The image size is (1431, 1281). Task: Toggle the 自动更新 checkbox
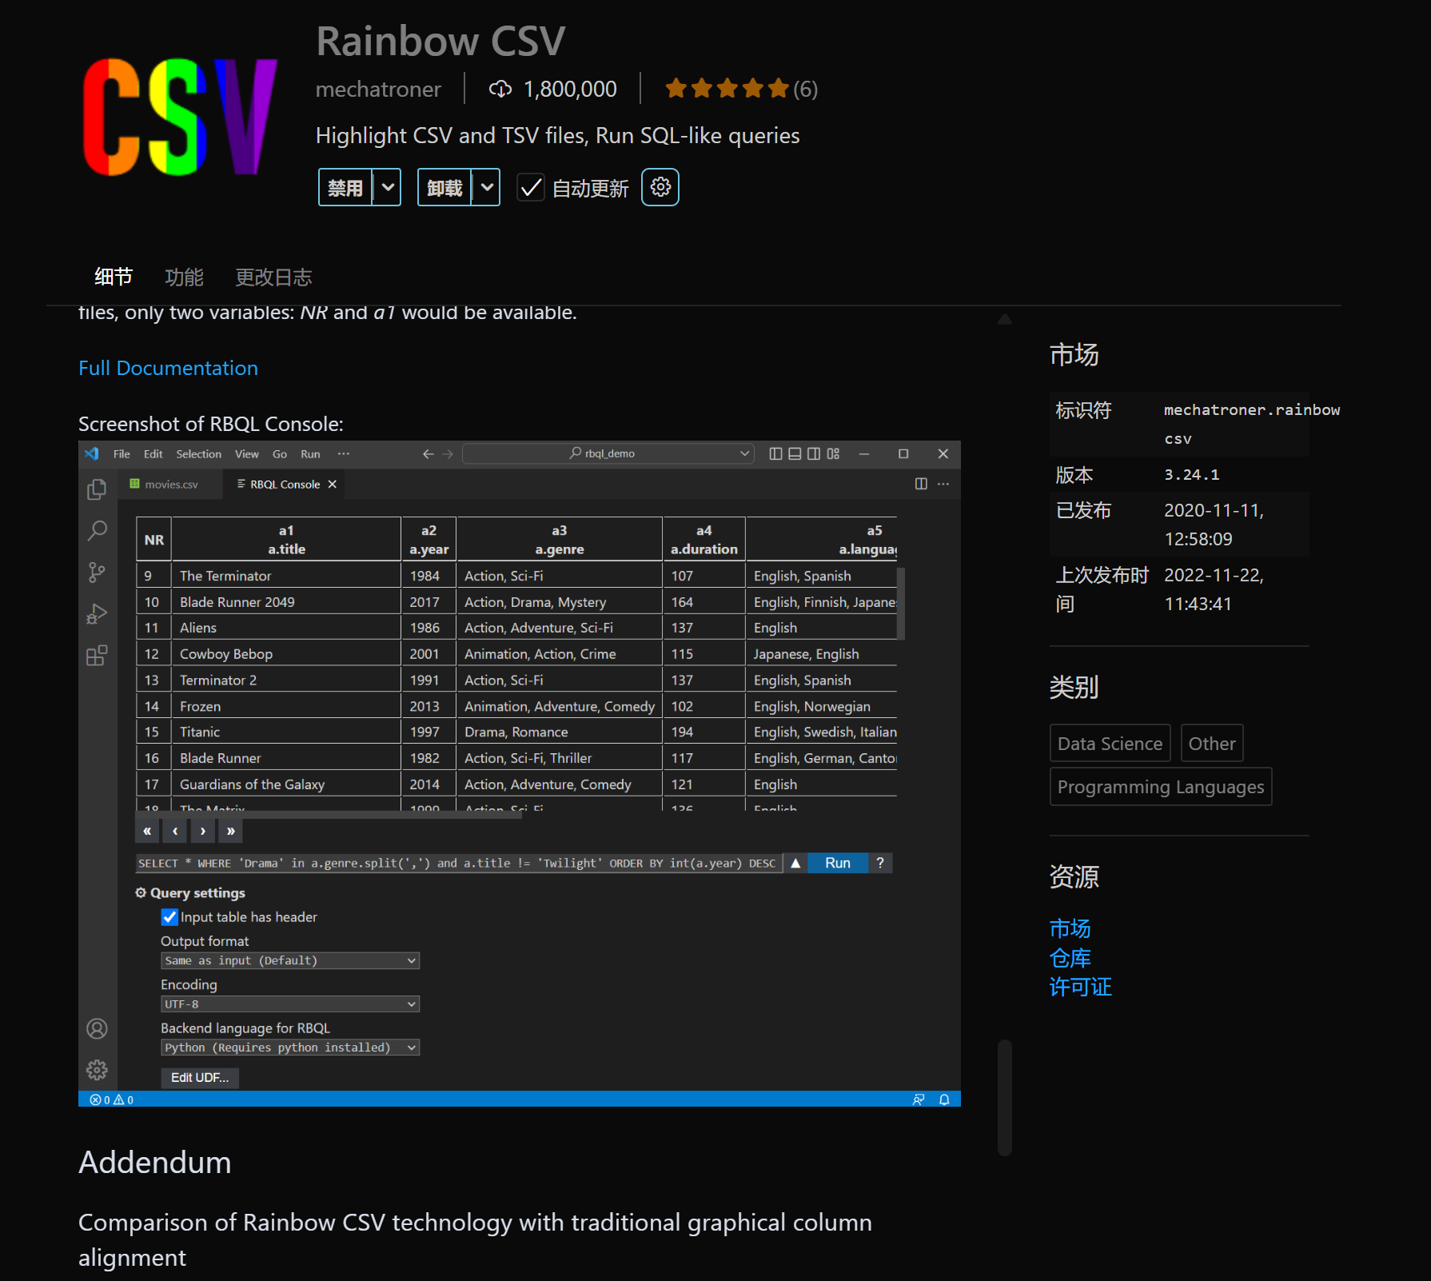531,188
